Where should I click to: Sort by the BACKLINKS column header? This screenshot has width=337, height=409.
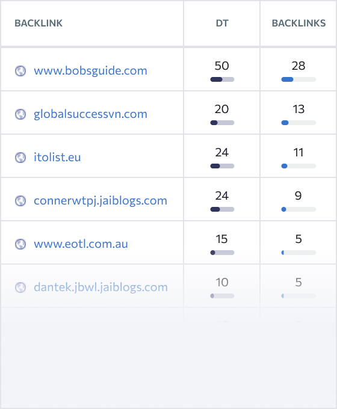298,23
